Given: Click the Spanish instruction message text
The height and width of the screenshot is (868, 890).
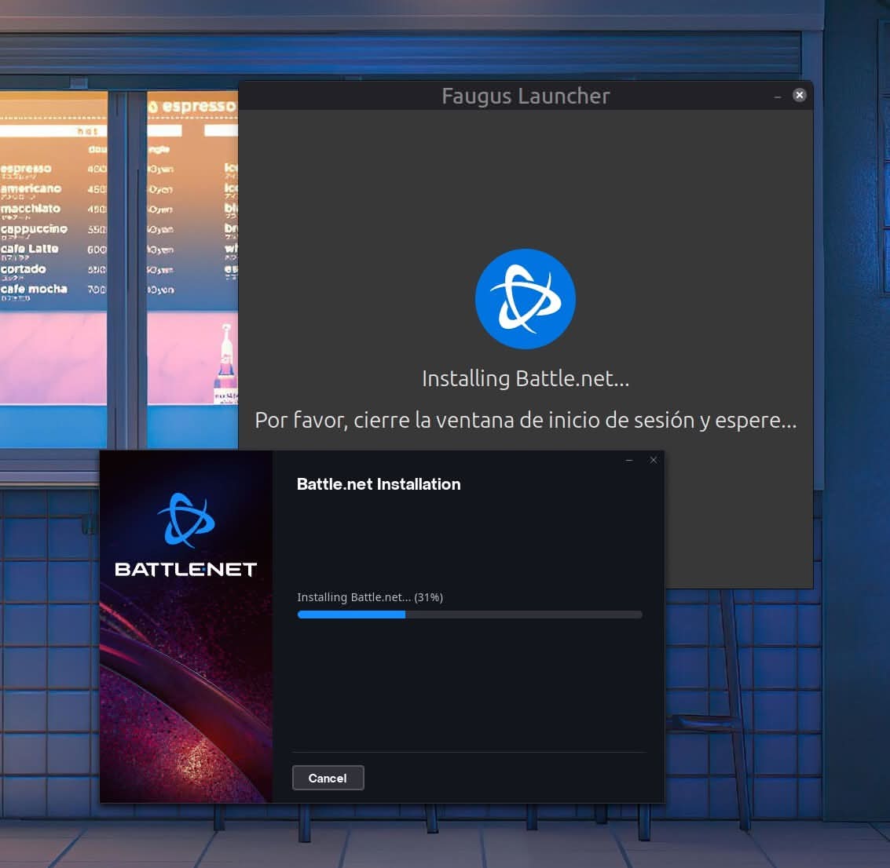Looking at the screenshot, I should point(526,420).
